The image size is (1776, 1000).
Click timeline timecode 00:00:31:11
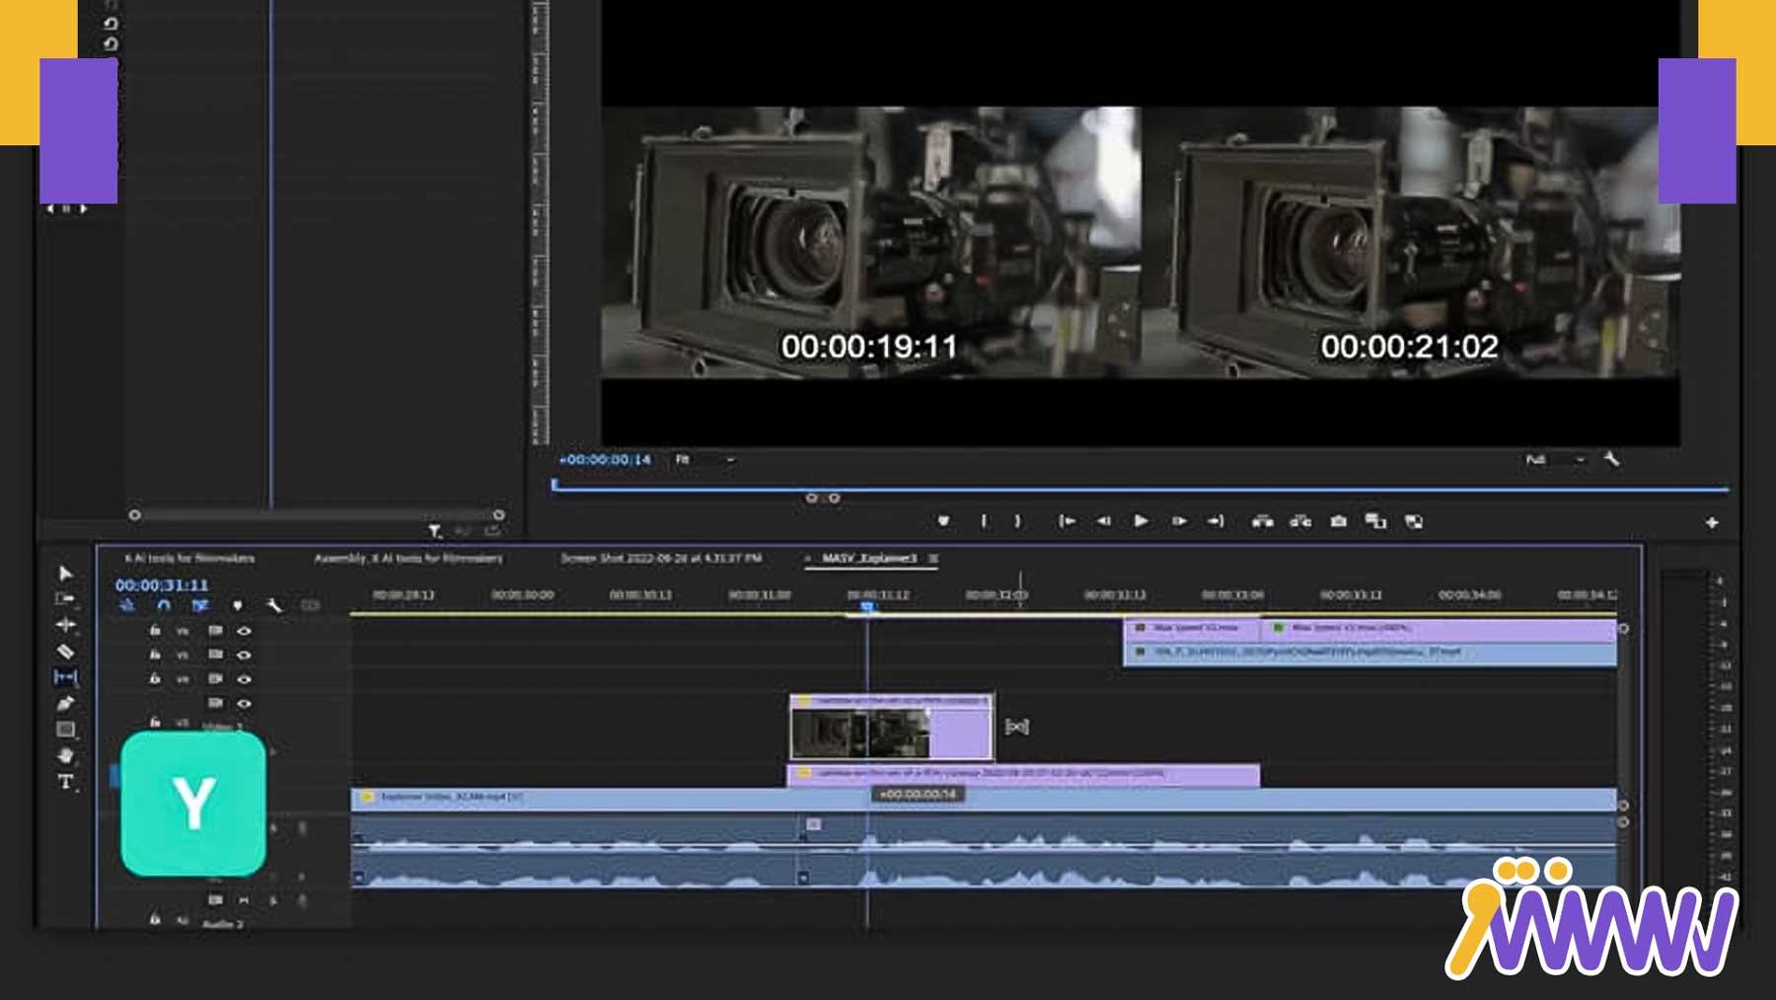point(162,585)
